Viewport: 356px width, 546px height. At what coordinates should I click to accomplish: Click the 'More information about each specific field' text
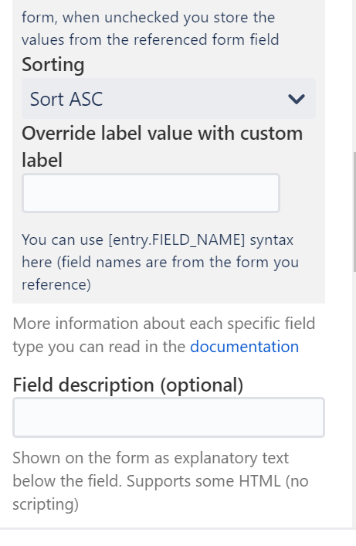tap(164, 324)
